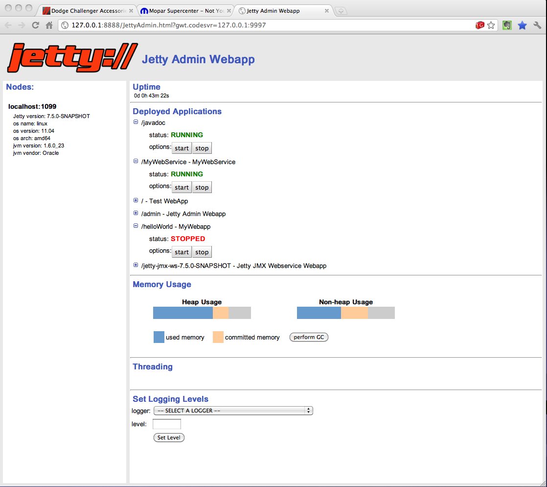Click RUNNING status under /javadoc
The height and width of the screenshot is (487, 547).
click(x=187, y=135)
